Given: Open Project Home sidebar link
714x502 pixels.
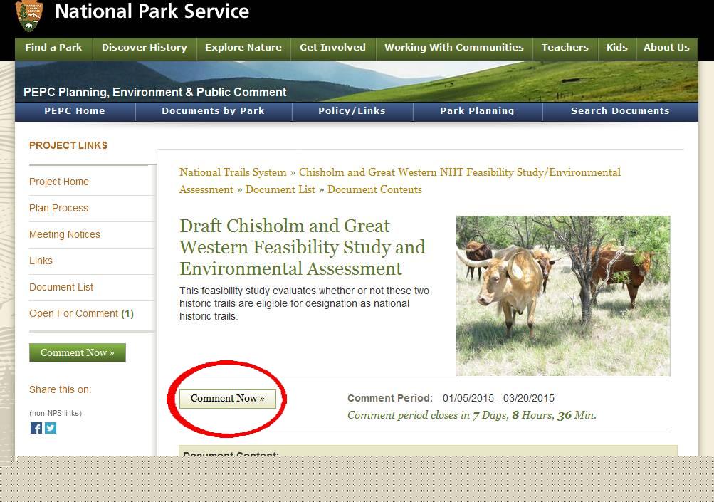Looking at the screenshot, I should click(x=59, y=182).
